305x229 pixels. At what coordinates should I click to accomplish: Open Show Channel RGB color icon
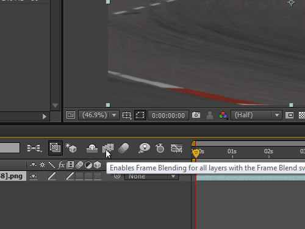223,115
